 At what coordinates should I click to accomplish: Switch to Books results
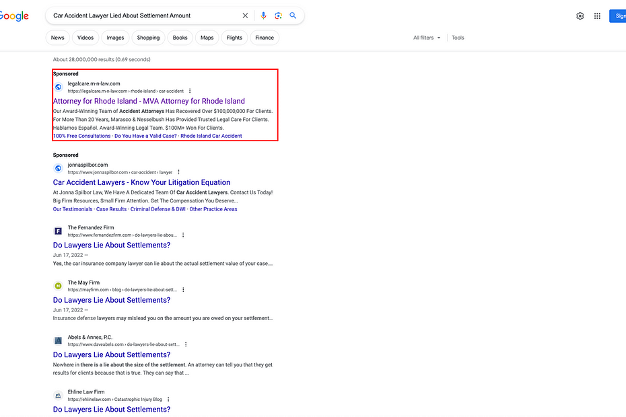tap(180, 38)
